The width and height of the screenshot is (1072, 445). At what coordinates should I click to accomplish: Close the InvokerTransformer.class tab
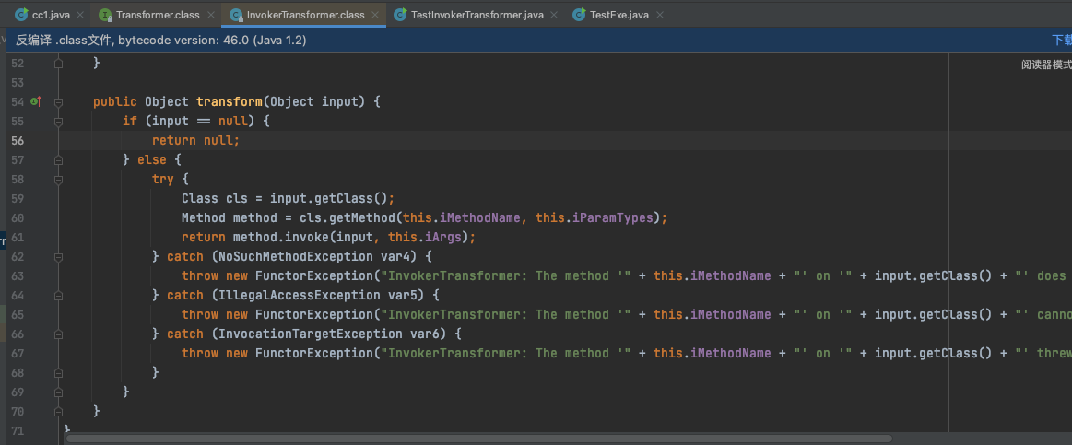click(x=375, y=15)
